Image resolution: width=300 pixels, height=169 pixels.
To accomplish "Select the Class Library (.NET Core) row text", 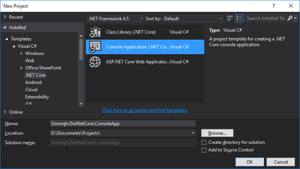I will click(131, 32).
